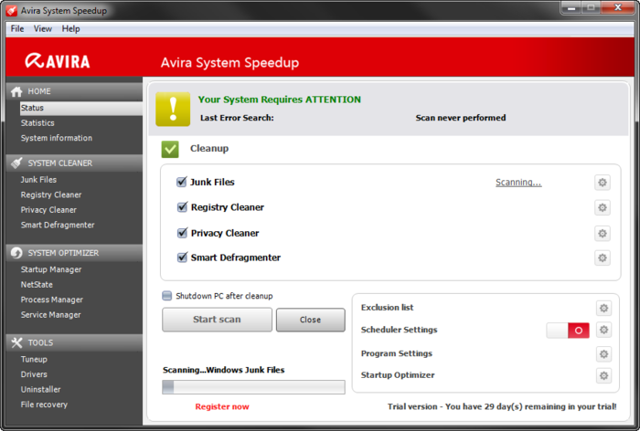Enable Shutdown PC after cleanup checkbox
Screen dimensions: 640x431
click(x=167, y=296)
